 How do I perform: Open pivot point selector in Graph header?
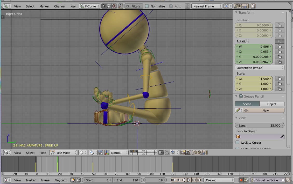pyautogui.click(x=228, y=6)
